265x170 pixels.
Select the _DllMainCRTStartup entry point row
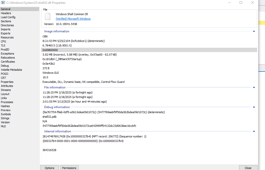click(x=149, y=59)
